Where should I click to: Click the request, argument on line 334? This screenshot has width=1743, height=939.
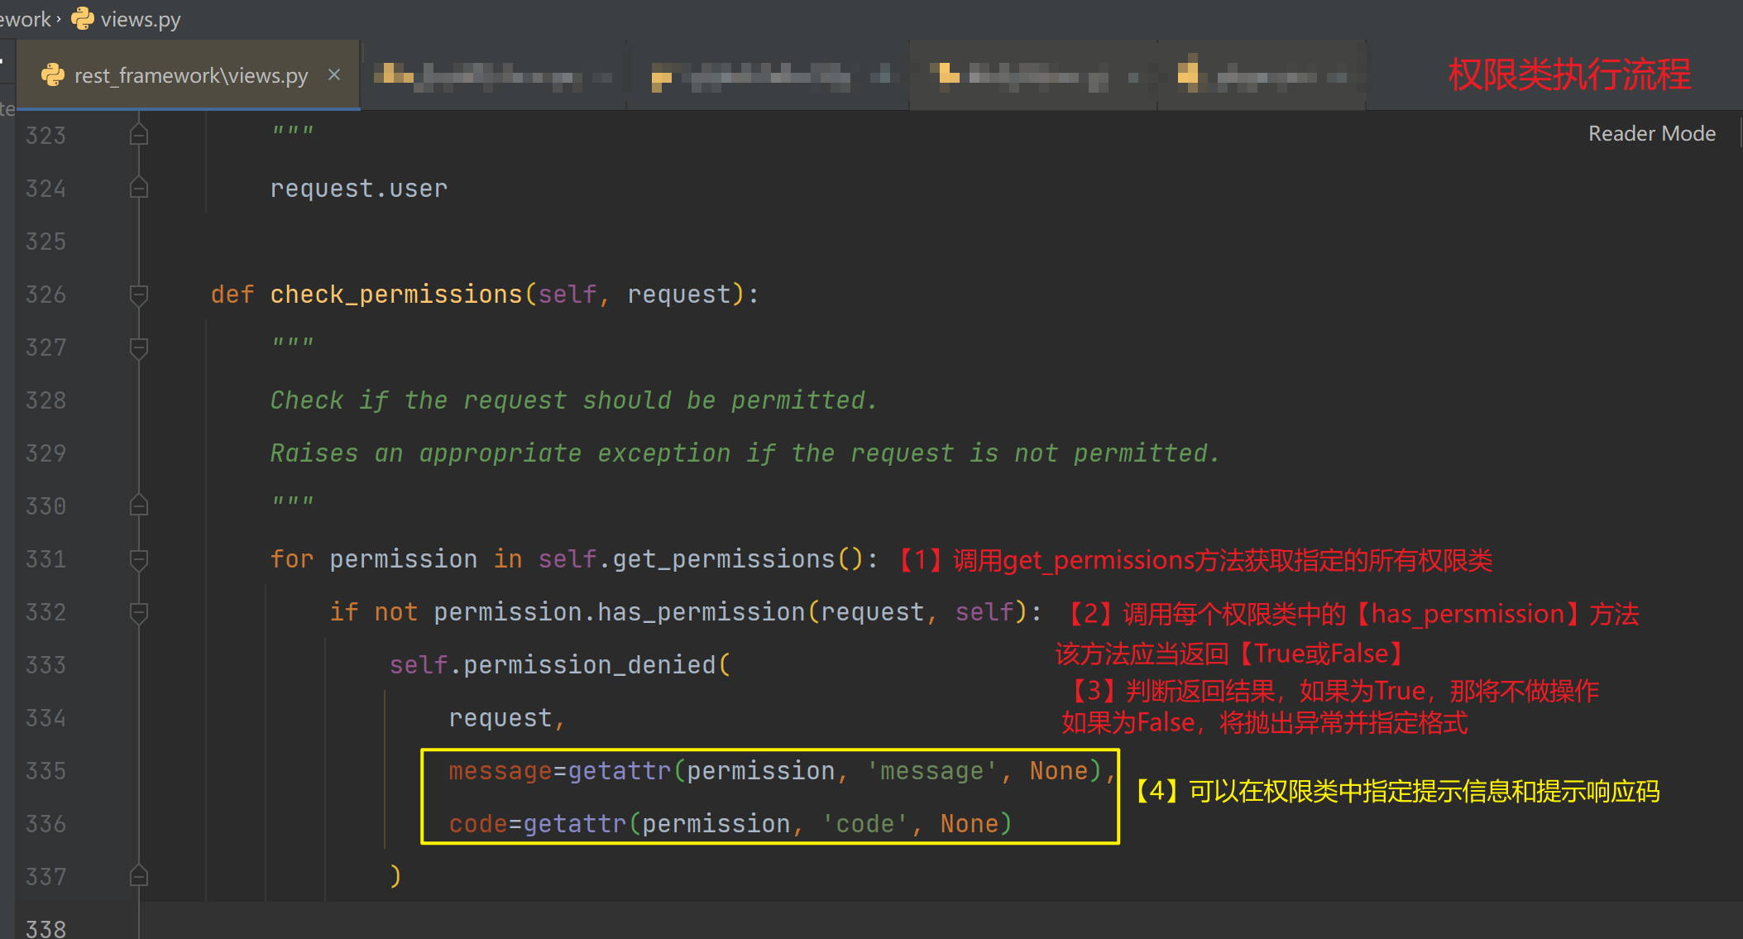coord(507,718)
